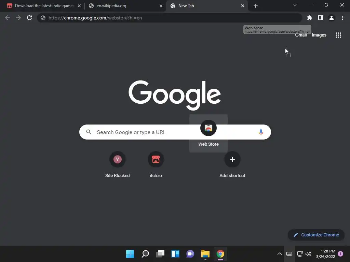Open Customize Chrome
Image resolution: width=350 pixels, height=262 pixels.
tap(316, 235)
